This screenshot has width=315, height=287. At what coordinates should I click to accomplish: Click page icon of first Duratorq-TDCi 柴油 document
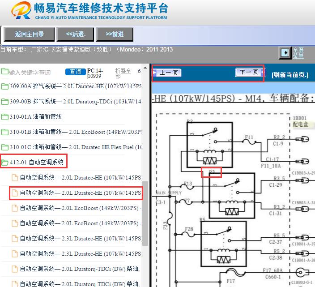[14, 269]
